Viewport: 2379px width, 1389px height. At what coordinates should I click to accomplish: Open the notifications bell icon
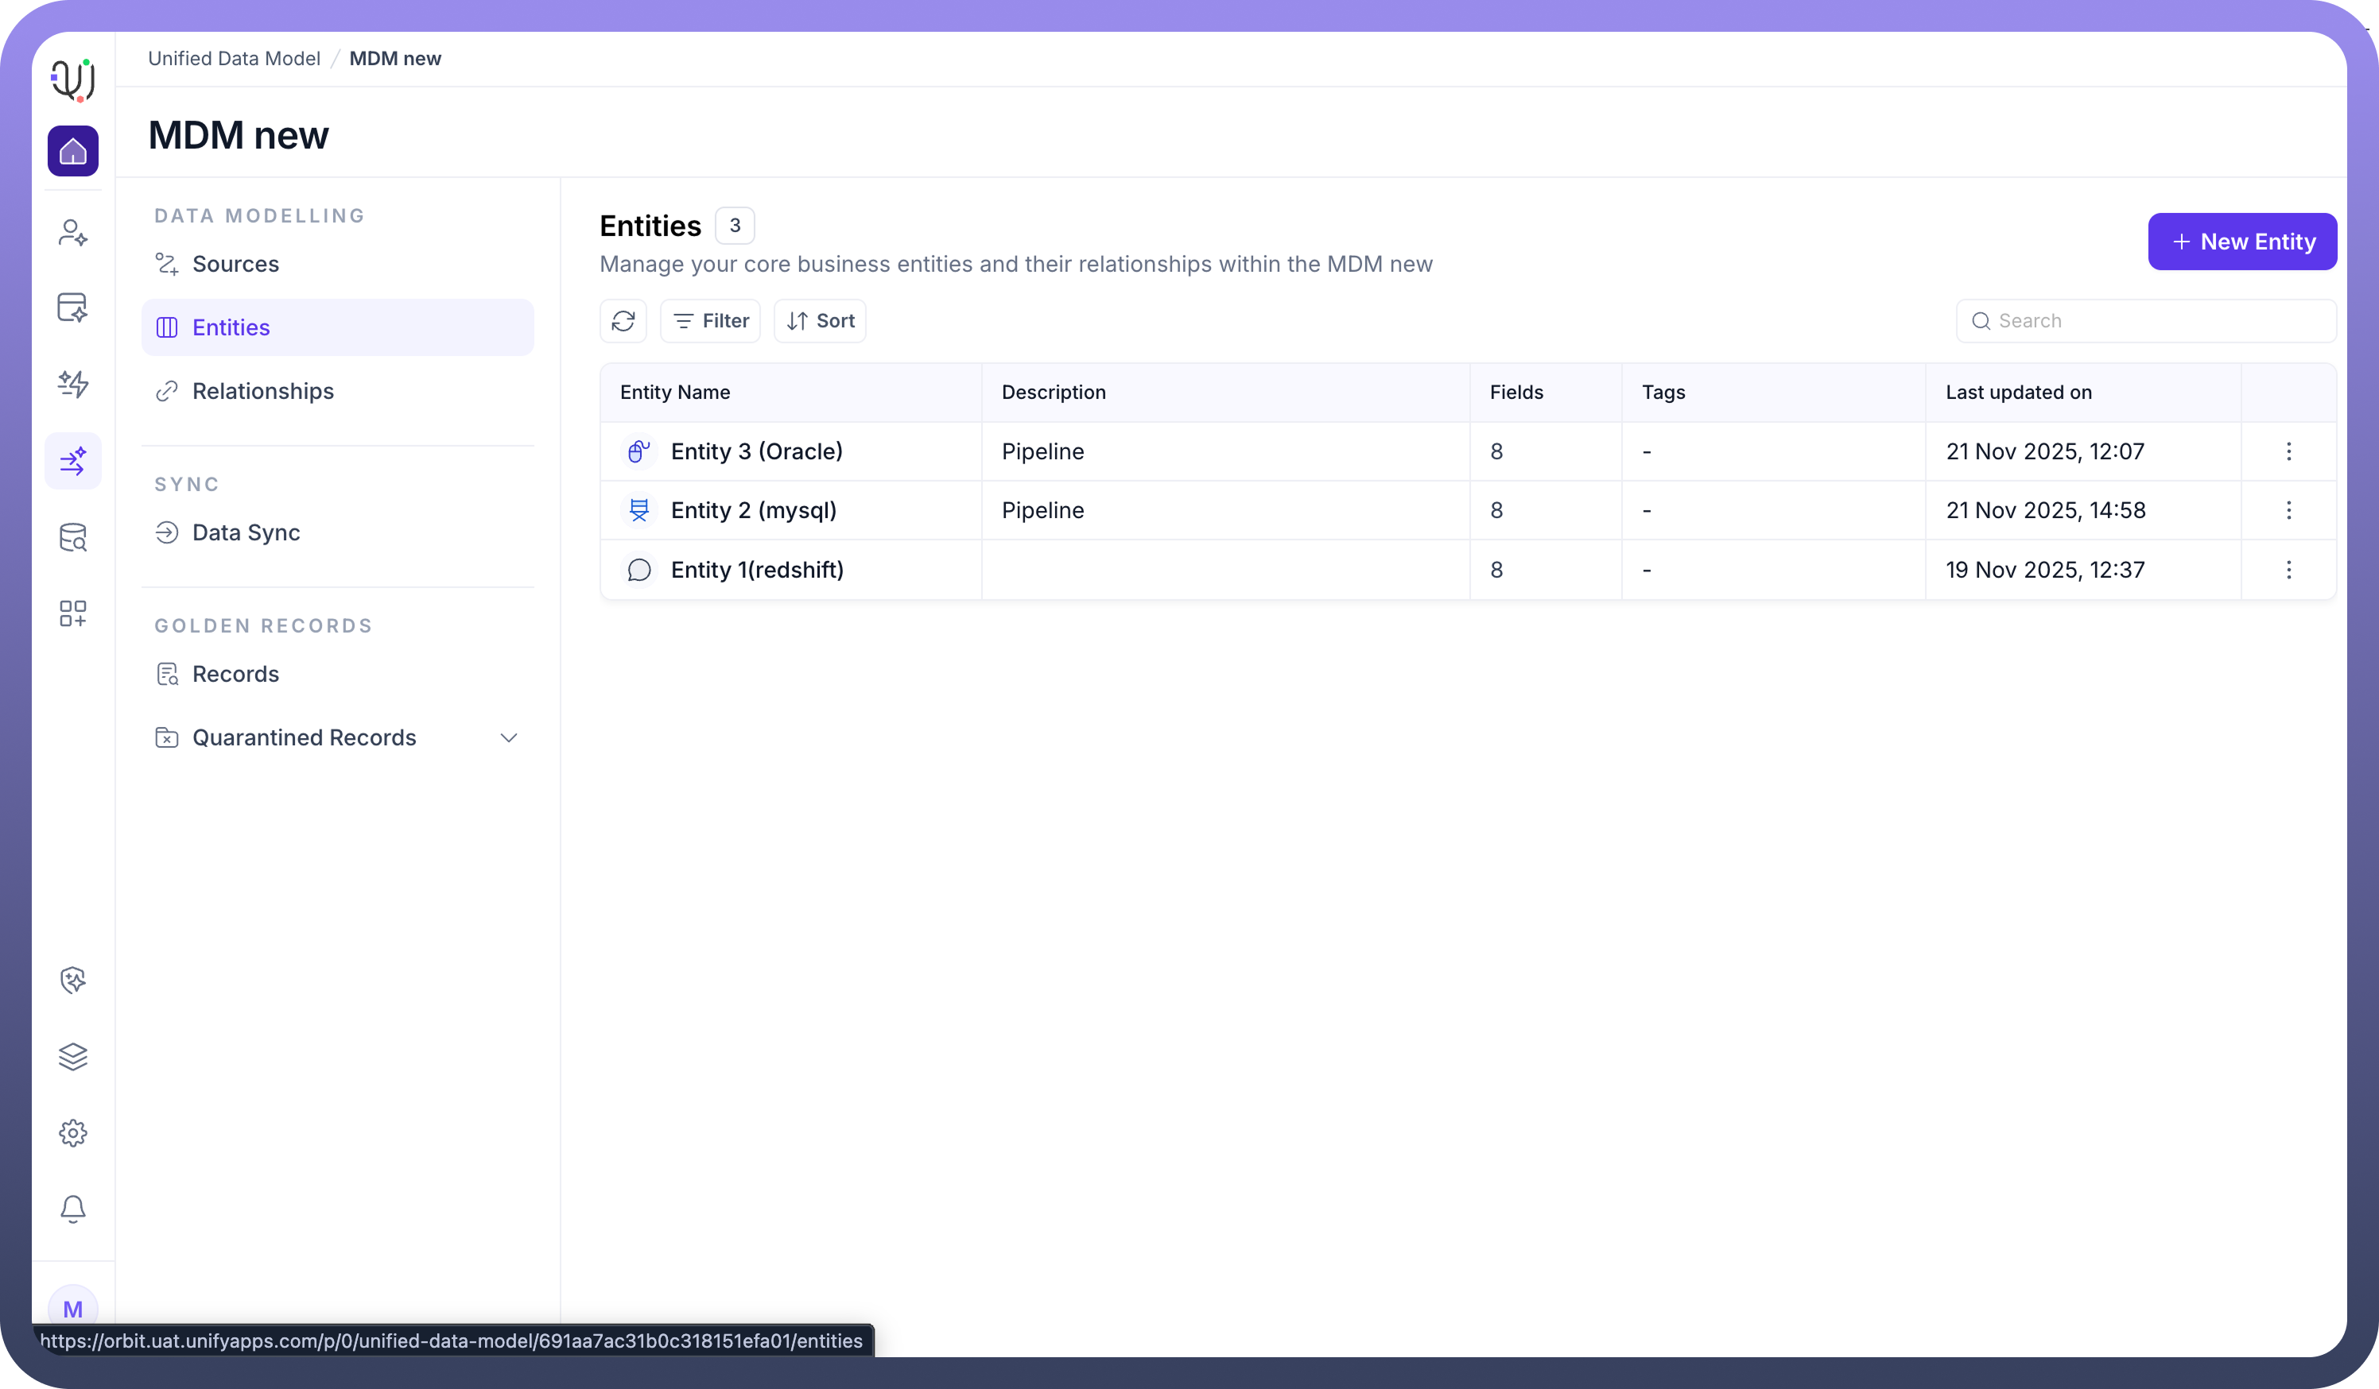tap(72, 1209)
